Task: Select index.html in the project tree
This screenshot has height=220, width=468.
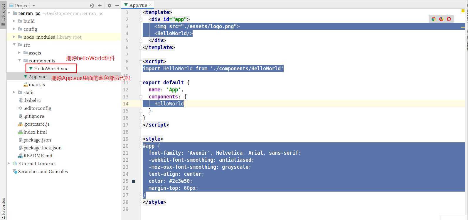Action: coord(35,132)
